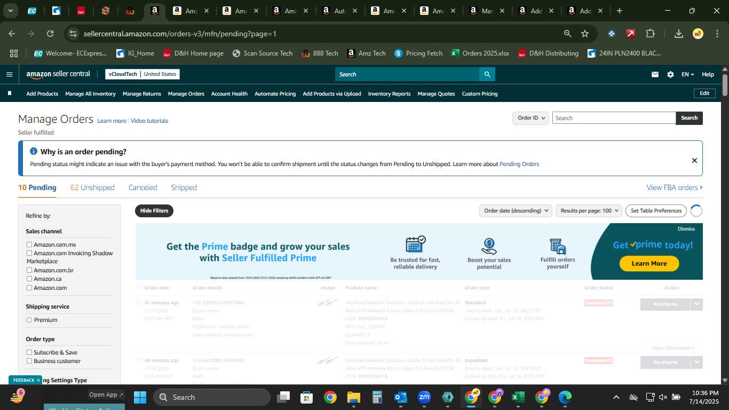Open the Order date (descending) sort dropdown
This screenshot has width=729, height=410.
516,211
